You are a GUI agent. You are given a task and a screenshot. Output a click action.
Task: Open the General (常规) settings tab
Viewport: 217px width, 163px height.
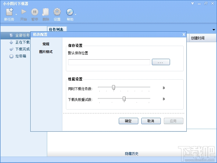click(46, 44)
